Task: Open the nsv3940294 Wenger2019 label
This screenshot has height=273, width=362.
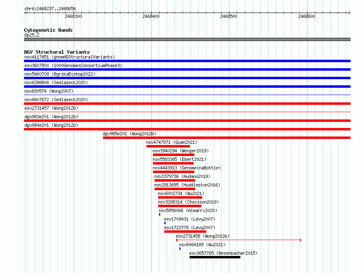Action: tap(181, 151)
